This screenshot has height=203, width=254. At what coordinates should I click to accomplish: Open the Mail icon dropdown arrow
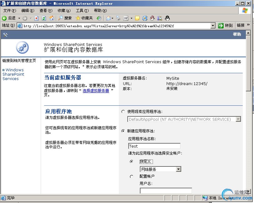(112, 18)
